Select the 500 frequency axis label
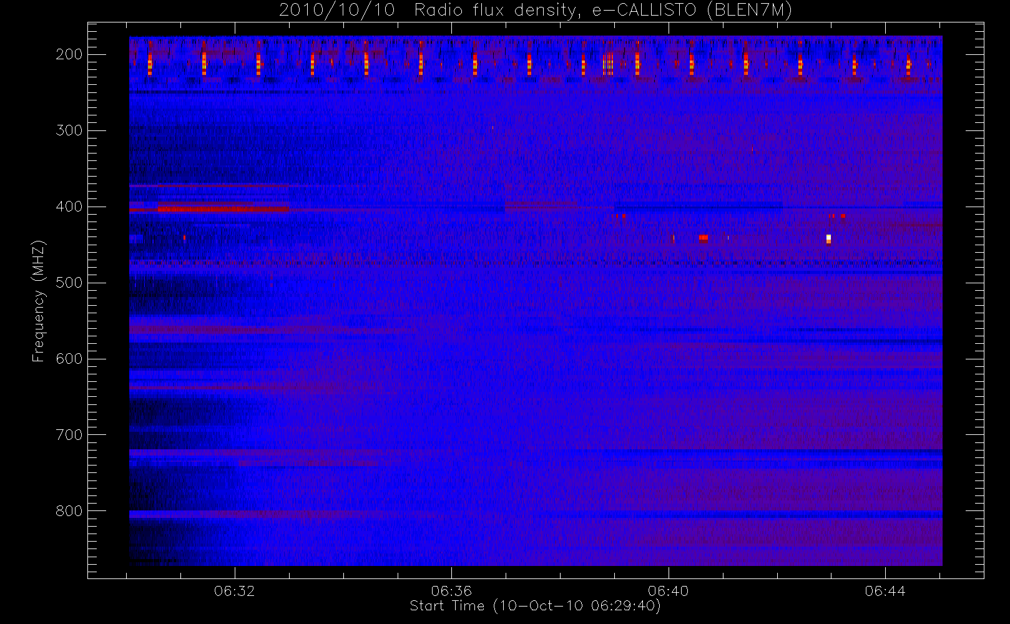 pos(69,283)
